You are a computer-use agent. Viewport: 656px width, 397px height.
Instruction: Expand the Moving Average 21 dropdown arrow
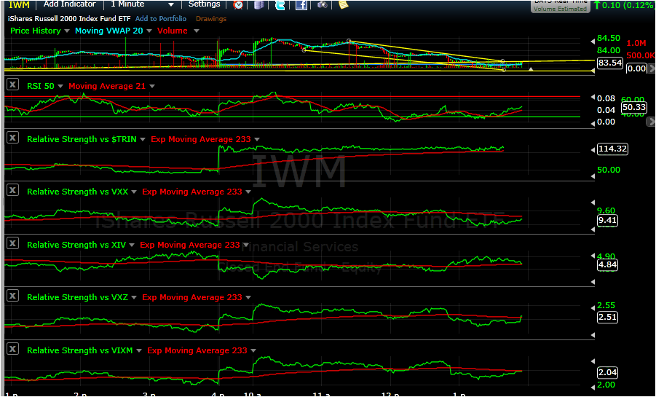click(x=152, y=86)
